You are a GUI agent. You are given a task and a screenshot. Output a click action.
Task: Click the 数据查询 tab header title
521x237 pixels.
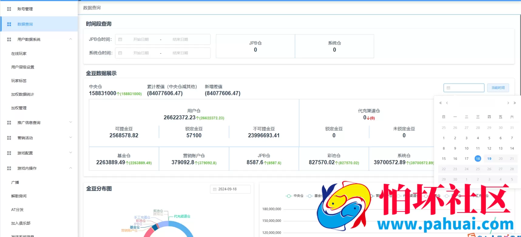(92, 8)
